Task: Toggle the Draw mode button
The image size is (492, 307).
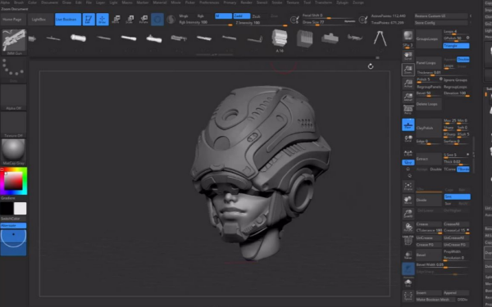Action: [x=102, y=19]
